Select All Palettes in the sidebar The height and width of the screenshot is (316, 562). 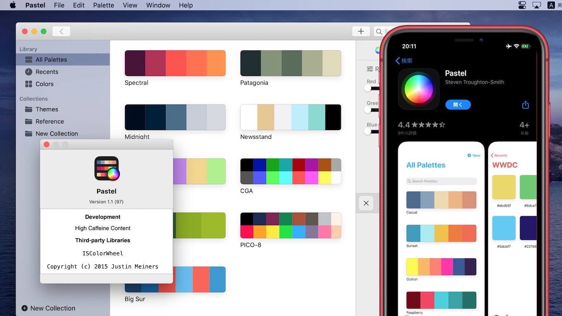tap(63, 59)
